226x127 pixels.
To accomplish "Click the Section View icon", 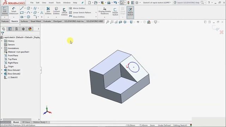I will pos(120,22).
